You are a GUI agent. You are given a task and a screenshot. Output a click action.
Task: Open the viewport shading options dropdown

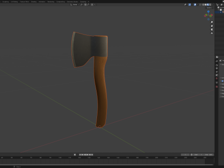pyautogui.click(x=212, y=5)
